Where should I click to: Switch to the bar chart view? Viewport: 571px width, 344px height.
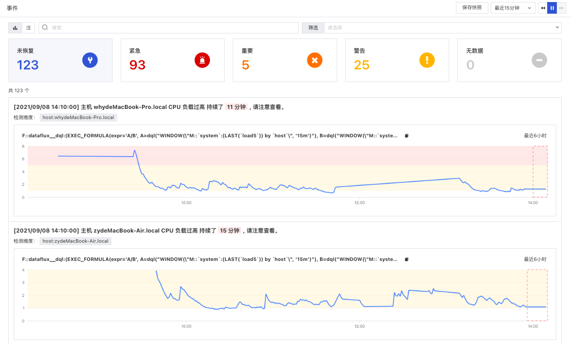(15, 28)
